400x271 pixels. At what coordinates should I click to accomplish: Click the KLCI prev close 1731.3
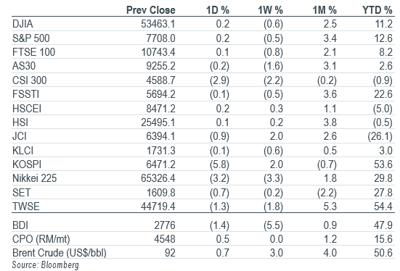(x=161, y=151)
